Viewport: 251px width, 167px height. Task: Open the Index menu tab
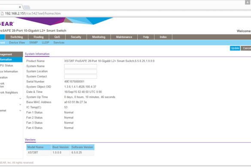(163, 37)
